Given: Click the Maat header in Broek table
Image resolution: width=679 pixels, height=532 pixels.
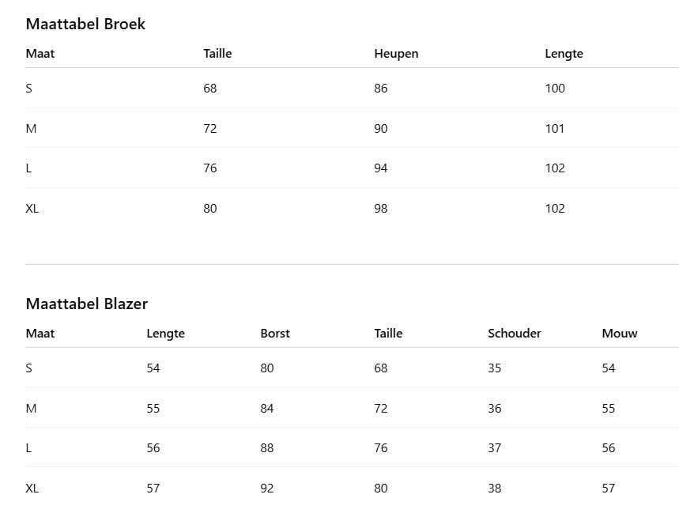Looking at the screenshot, I should tap(40, 54).
